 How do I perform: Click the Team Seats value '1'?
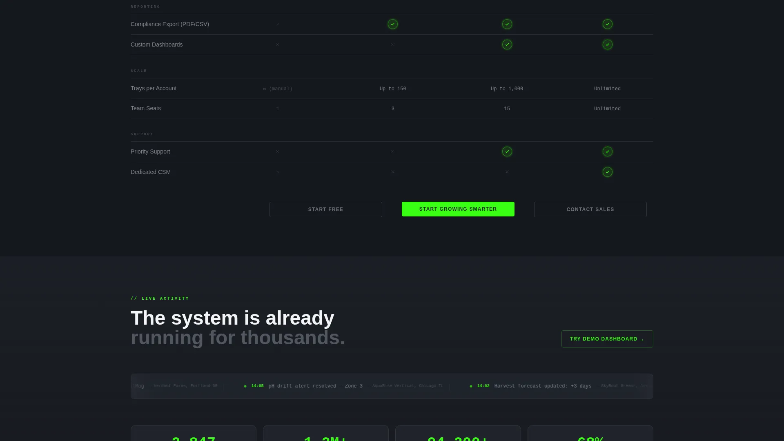point(278,109)
